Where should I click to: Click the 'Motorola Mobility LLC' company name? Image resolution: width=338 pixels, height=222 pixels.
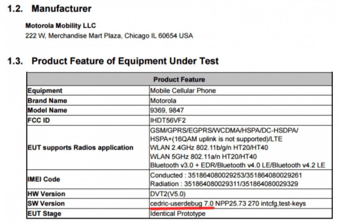click(61, 26)
